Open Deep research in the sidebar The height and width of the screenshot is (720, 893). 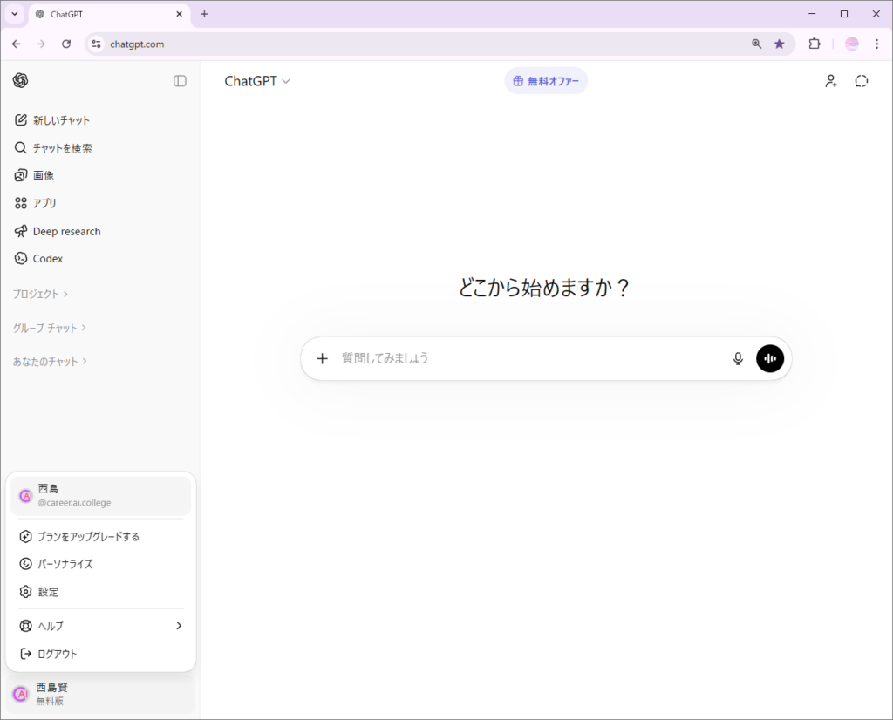(66, 231)
